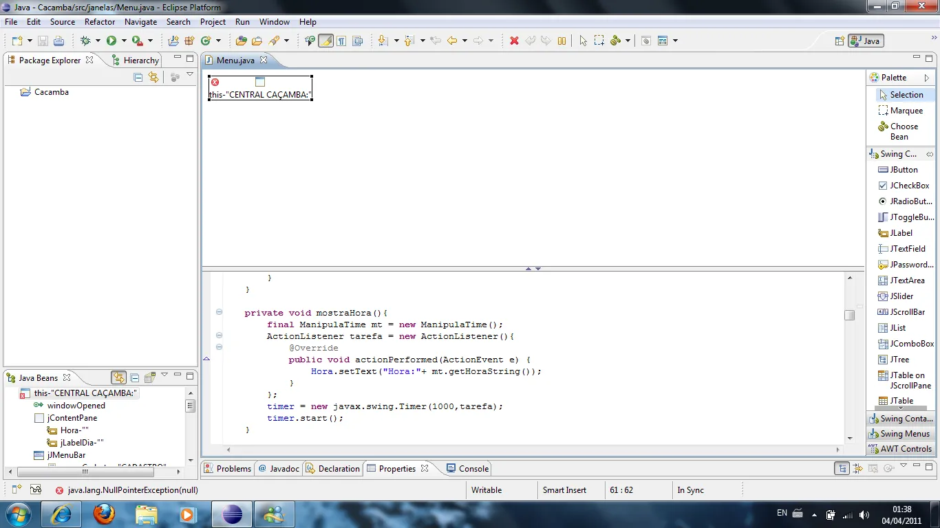Select the JRadioButton palette component

[910, 201]
